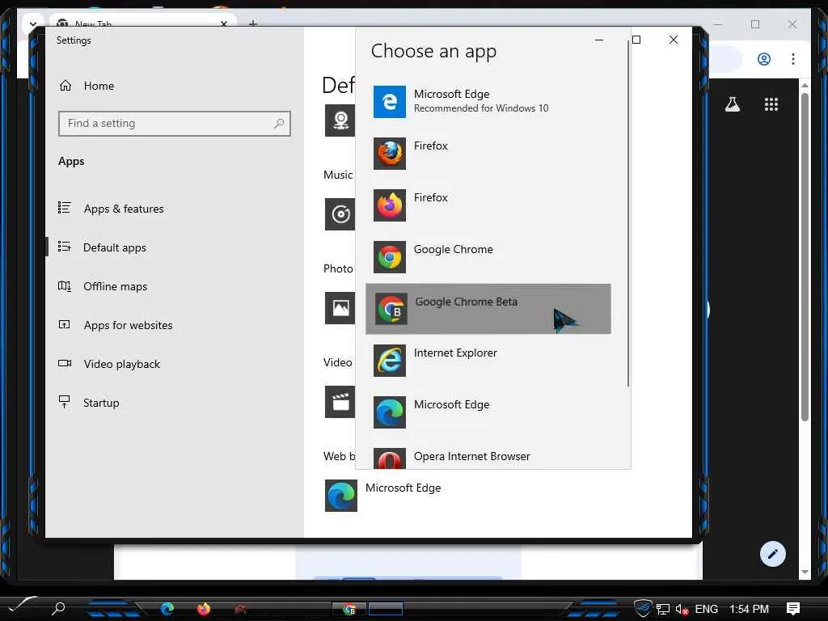The image size is (828, 621).
Task: Open Edge from the taskbar
Action: pos(167,609)
